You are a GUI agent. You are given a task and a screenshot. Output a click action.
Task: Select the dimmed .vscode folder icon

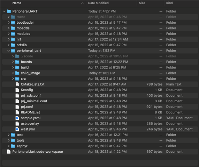point(17,56)
